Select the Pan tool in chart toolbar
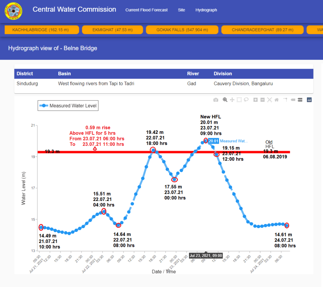Image resolution: width=323 pixels, height=287 pixels. (232, 100)
